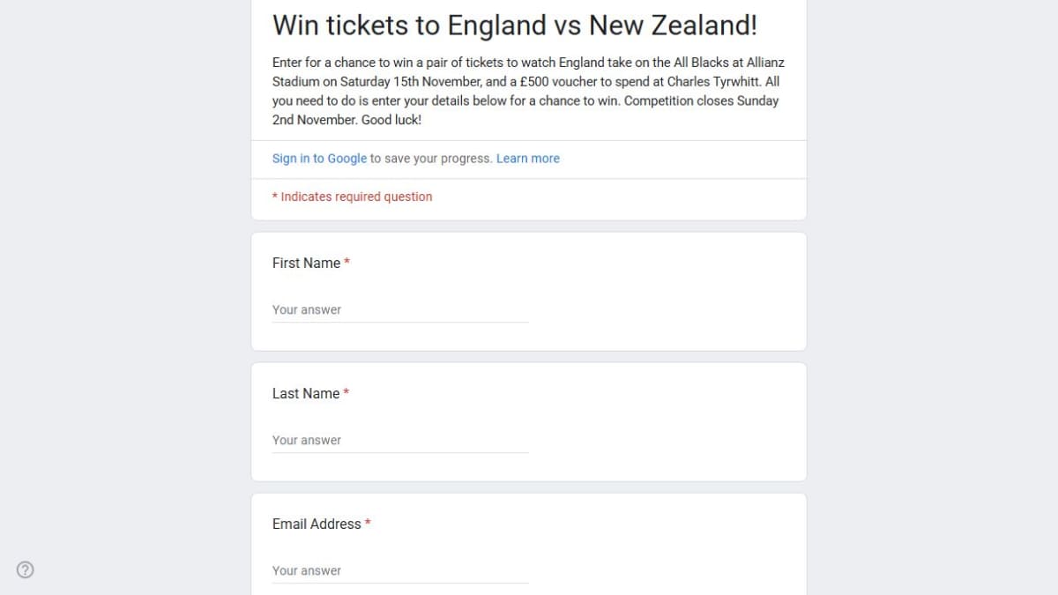Click the Email Address question label
Screen dimensions: 1058x595
(317, 524)
